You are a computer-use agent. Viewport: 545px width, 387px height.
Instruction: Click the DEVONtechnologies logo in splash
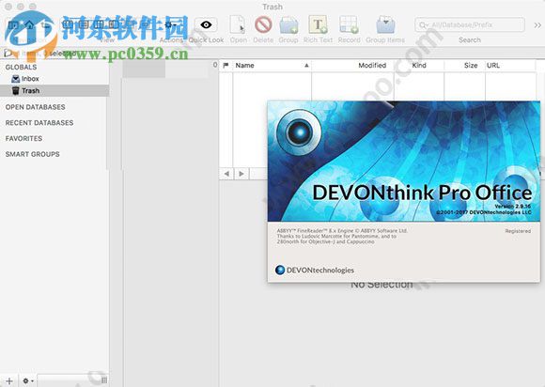click(314, 270)
